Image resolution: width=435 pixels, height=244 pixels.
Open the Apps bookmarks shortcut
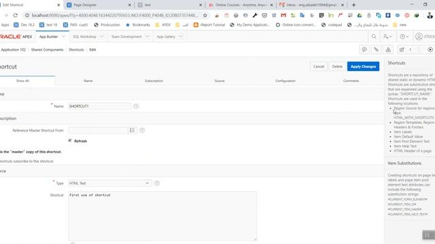[5, 25]
